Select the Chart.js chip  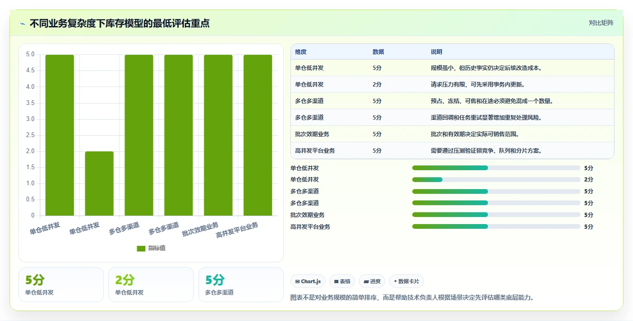[x=308, y=281]
